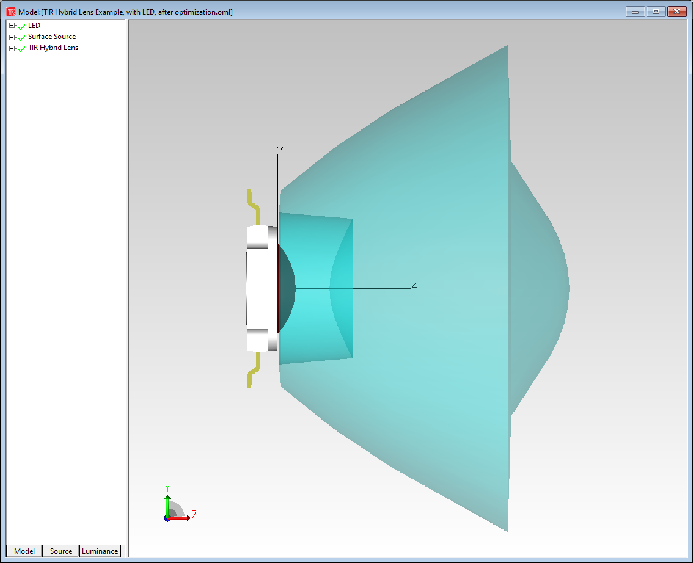Expand the Surface Source tree node
This screenshot has height=563, width=693.
(11, 37)
